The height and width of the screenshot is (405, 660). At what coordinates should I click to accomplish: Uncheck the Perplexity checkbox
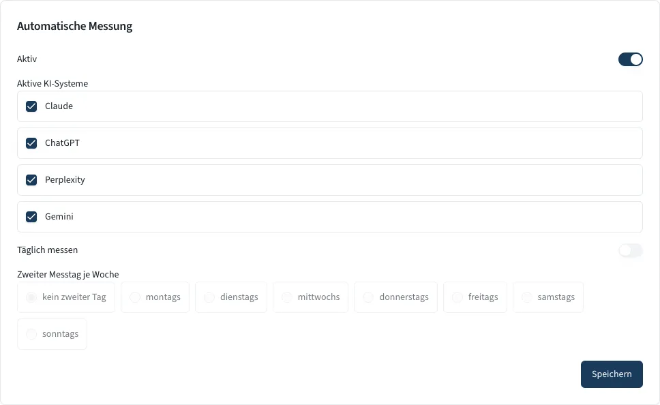point(31,180)
